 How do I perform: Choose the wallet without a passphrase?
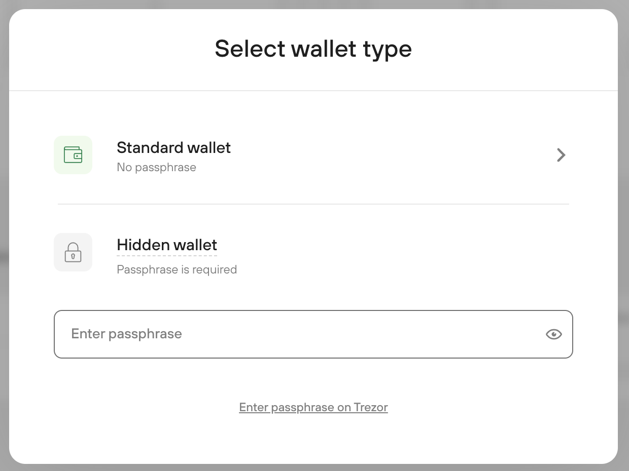(x=313, y=155)
